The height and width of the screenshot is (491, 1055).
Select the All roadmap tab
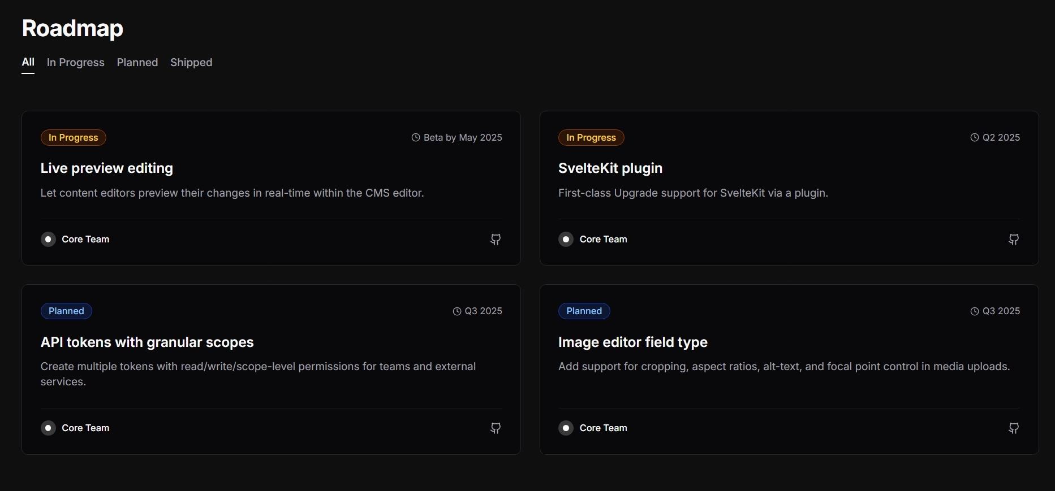point(28,62)
